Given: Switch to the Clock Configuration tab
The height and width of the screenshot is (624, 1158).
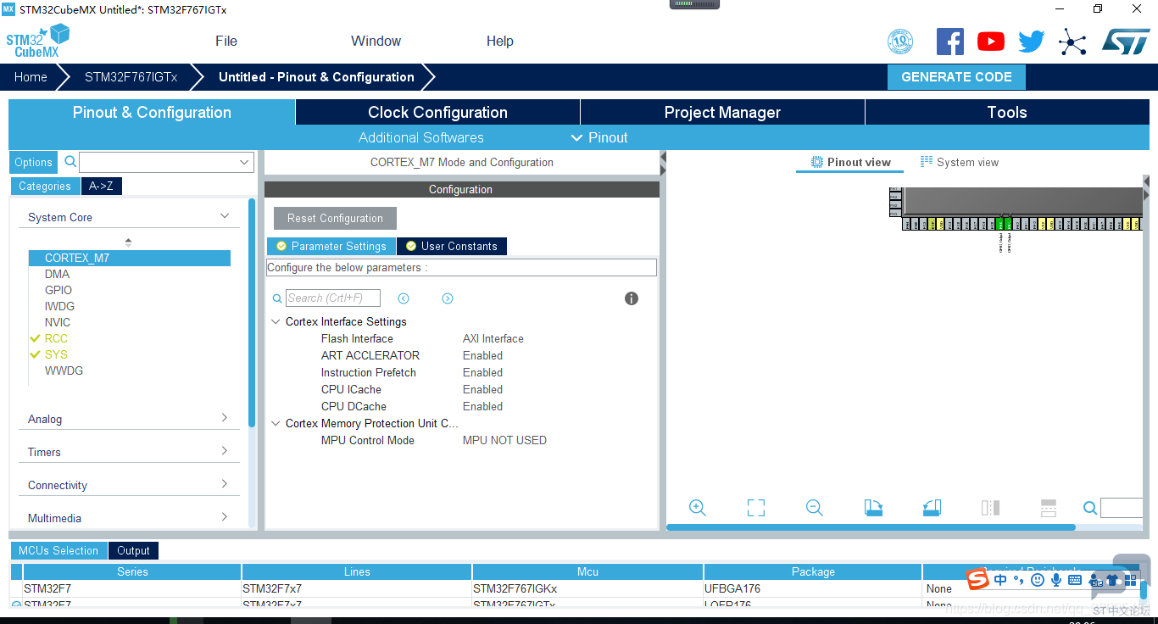Looking at the screenshot, I should coord(437,112).
